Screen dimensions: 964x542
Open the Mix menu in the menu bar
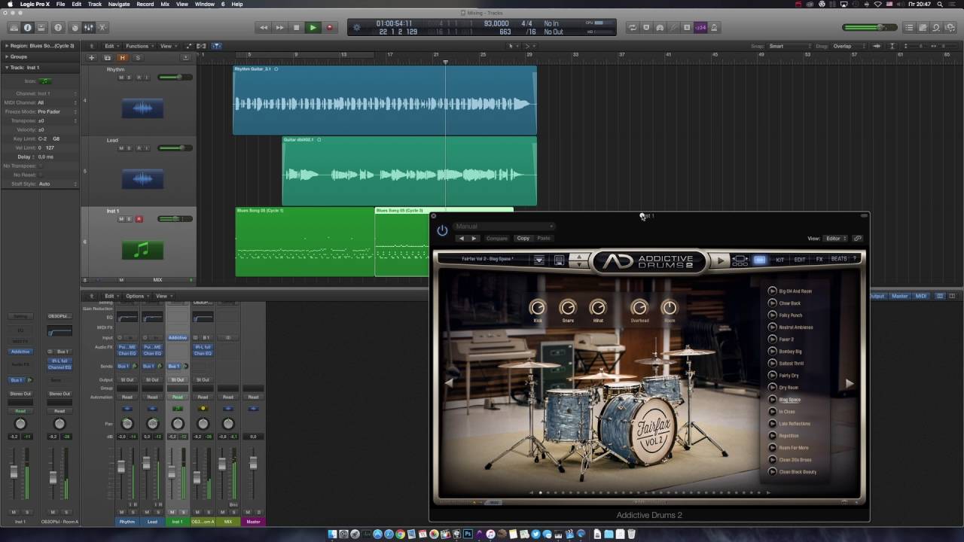tap(165, 5)
